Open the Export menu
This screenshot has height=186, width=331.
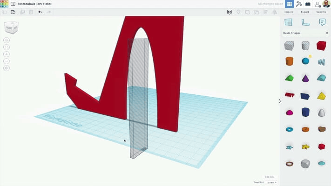coord(305,12)
